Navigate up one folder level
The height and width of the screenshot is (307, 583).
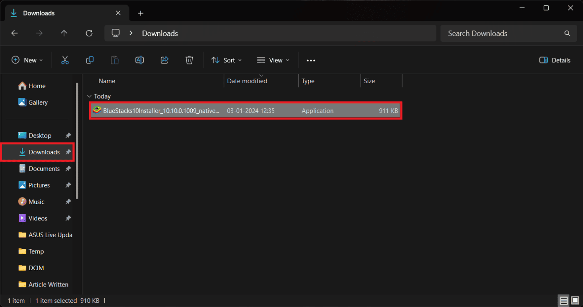coord(64,33)
